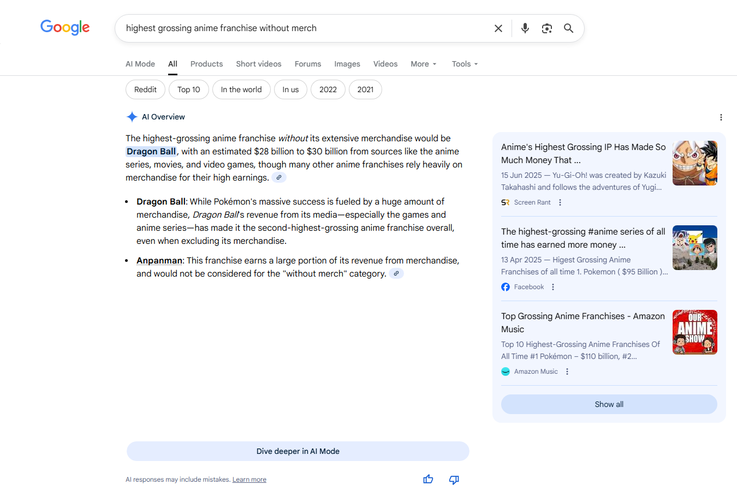Open source link icon after 'high earnings.'

[x=279, y=177]
